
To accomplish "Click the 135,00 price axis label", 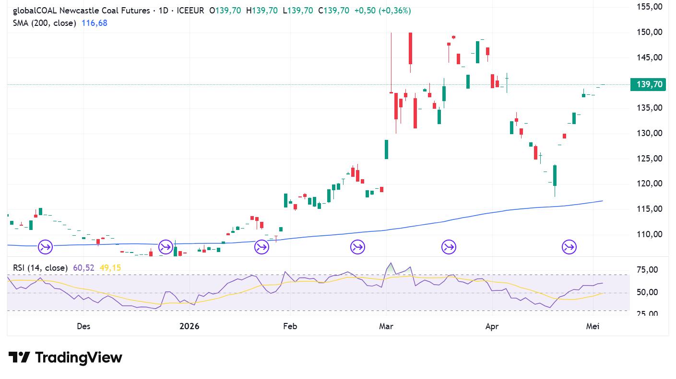I will (650, 108).
